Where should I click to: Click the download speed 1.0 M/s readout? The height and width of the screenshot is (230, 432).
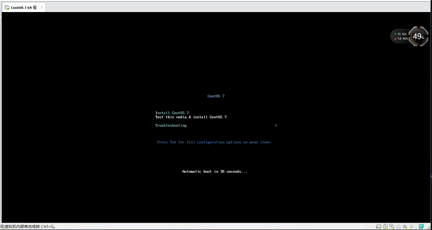pos(401,38)
